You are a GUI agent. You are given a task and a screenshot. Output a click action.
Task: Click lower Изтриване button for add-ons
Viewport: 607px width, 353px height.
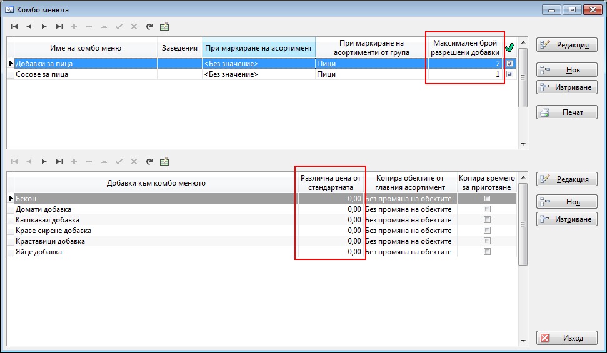[x=566, y=219]
